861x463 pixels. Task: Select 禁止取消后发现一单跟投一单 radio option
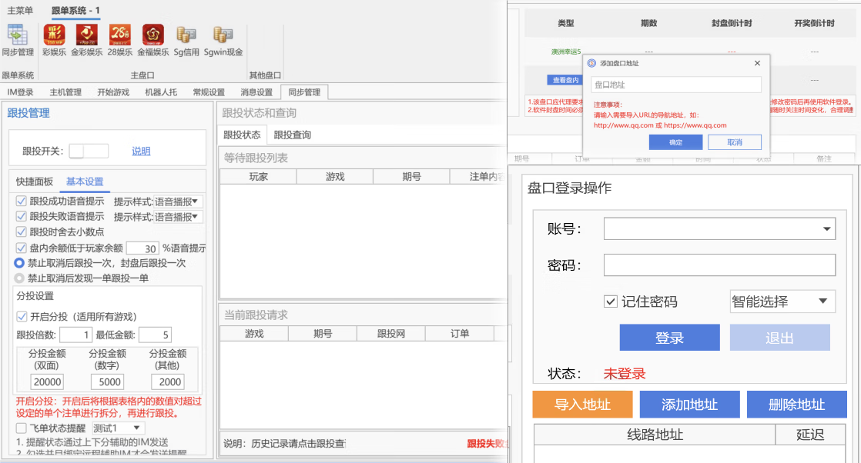pos(20,278)
